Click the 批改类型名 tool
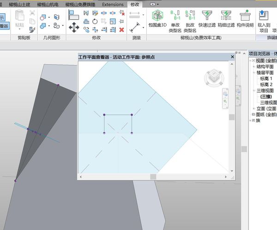277x230 pixels. (190, 22)
